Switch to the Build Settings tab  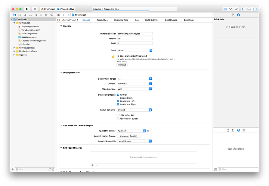(152, 20)
